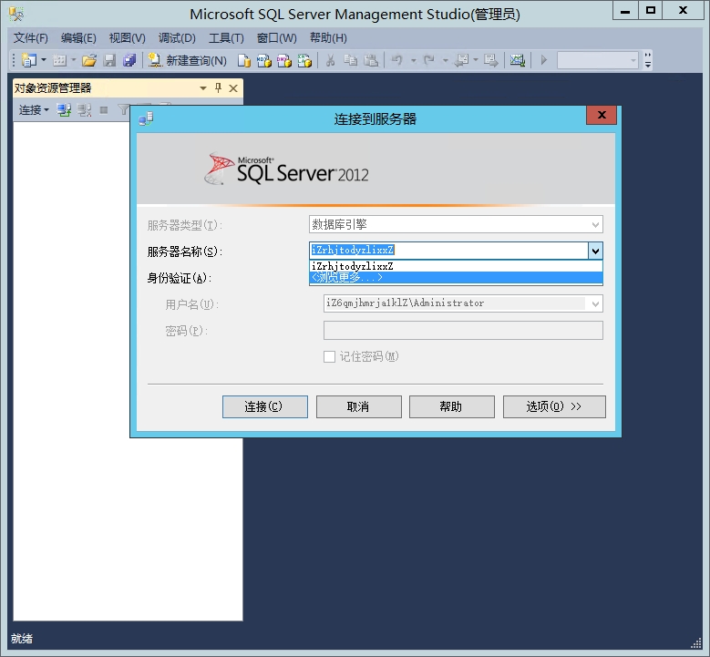Click the Open File folder icon
This screenshot has height=657, width=710.
pyautogui.click(x=88, y=60)
